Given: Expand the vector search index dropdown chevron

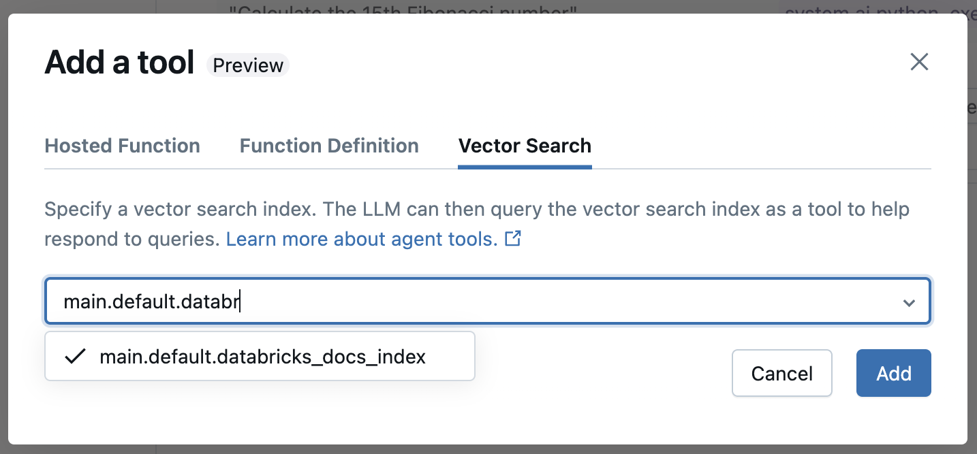Looking at the screenshot, I should pyautogui.click(x=909, y=302).
